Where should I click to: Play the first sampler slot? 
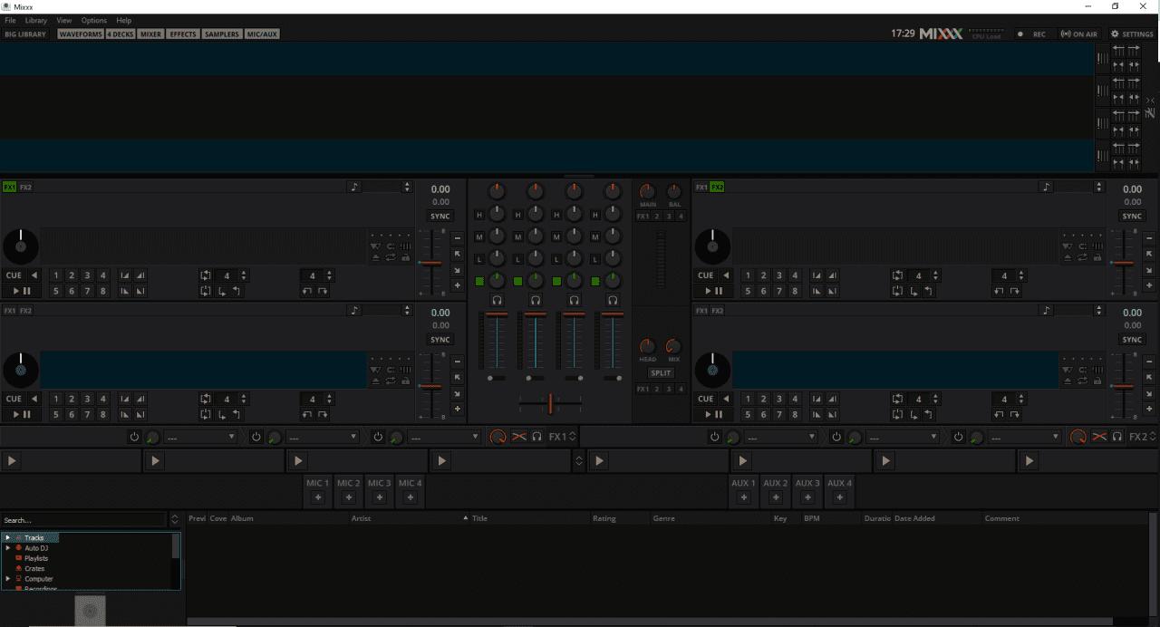[12, 461]
